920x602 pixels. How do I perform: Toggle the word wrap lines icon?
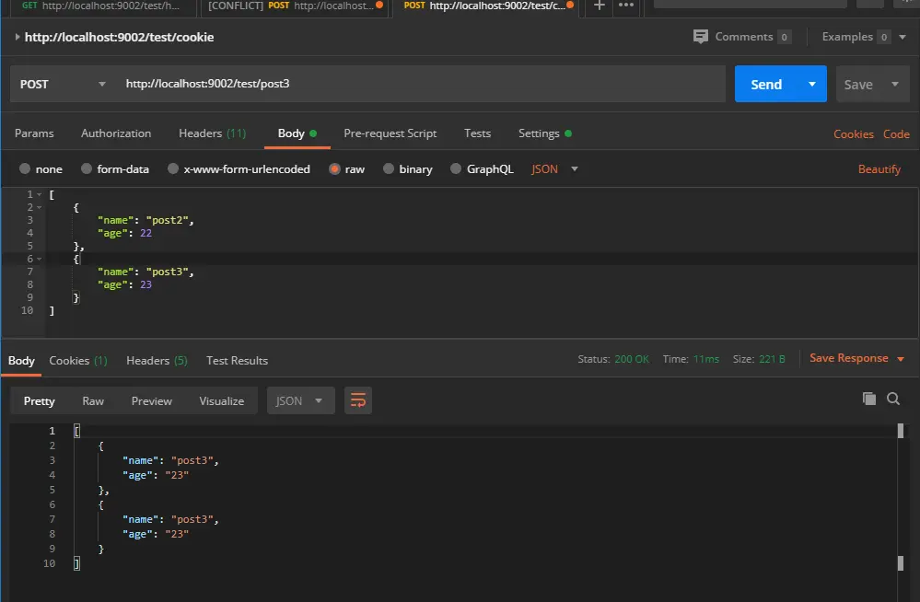(358, 400)
